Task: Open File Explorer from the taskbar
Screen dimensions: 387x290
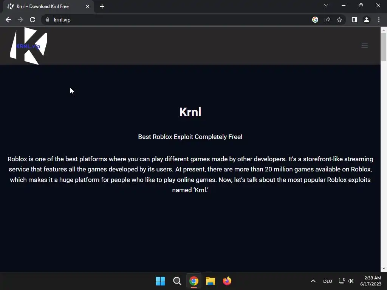Action: [210, 281]
